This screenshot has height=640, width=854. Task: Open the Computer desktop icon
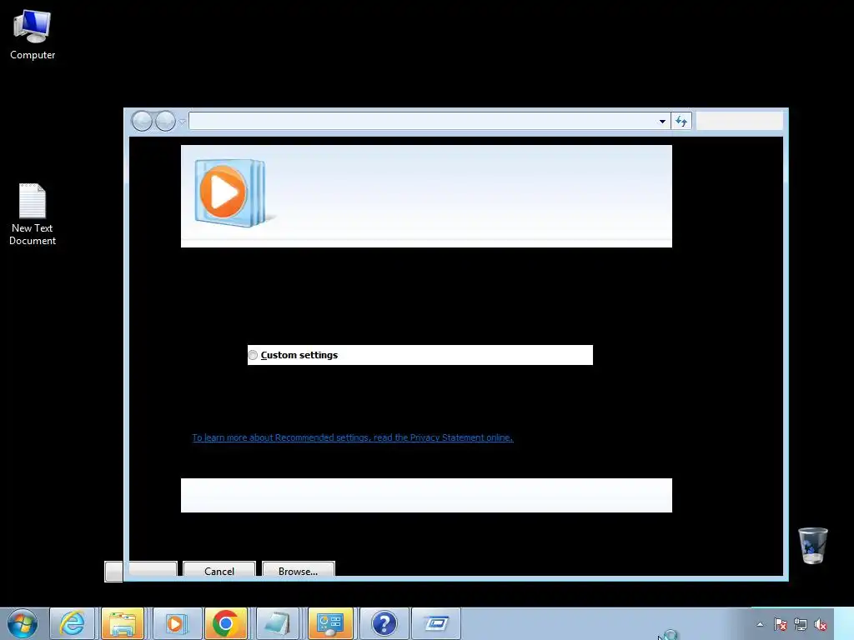point(33,35)
